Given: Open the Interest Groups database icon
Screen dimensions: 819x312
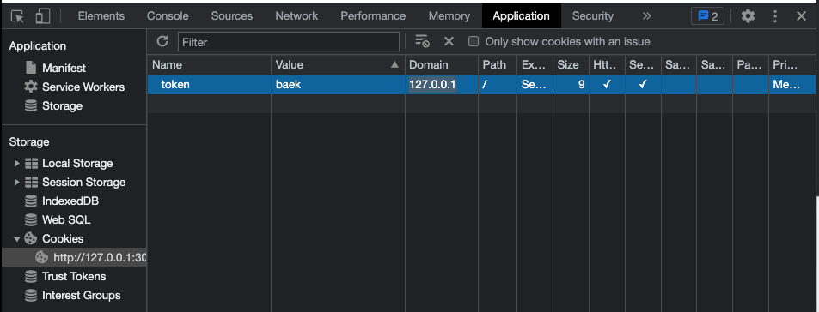Looking at the screenshot, I should (x=31, y=296).
